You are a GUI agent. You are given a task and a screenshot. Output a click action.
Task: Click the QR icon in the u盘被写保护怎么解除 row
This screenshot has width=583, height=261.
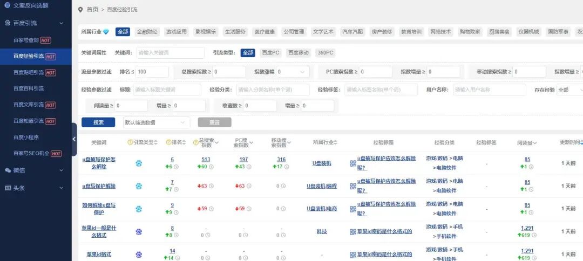353,163
